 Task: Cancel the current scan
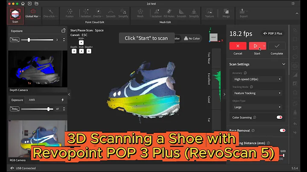(x=237, y=46)
